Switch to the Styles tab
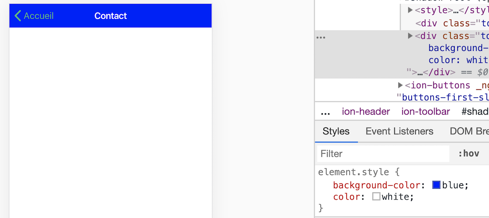Screen dimensions: 489x218 coord(336,131)
